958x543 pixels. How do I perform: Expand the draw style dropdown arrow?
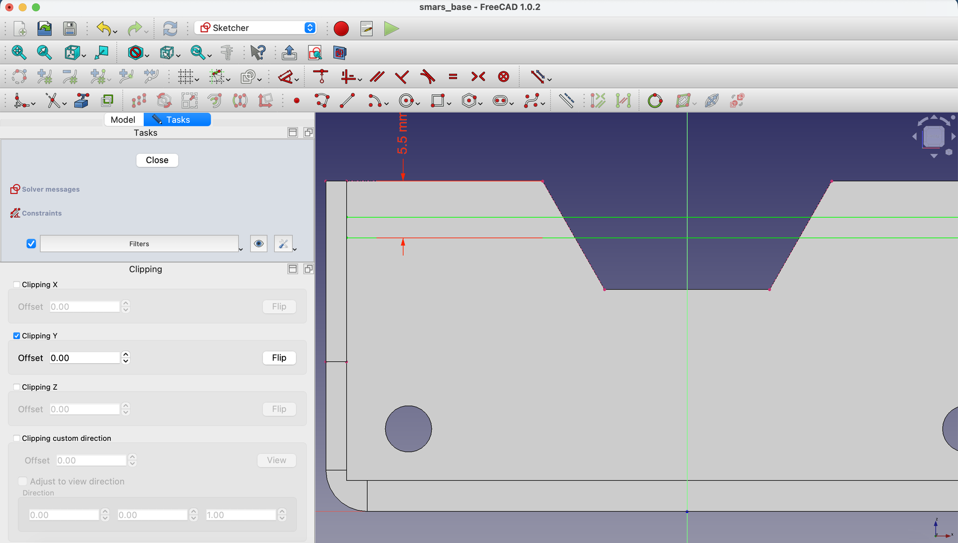pos(146,56)
